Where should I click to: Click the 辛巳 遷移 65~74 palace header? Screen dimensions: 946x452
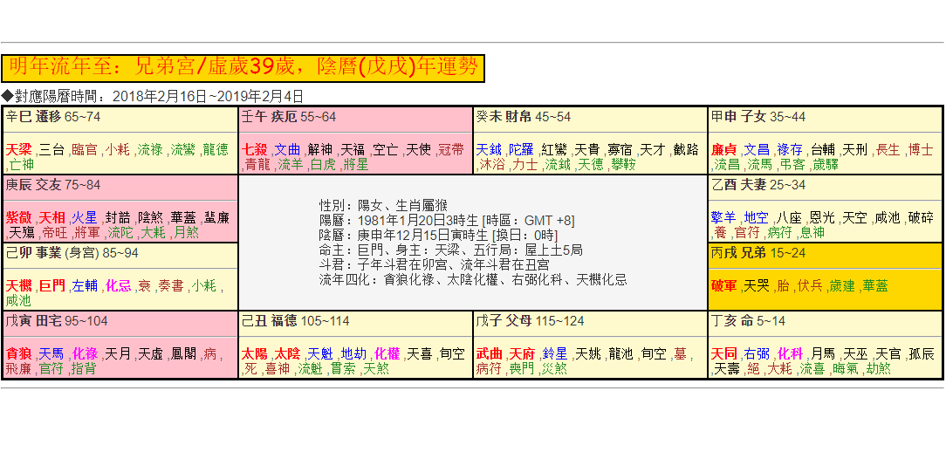[x=53, y=117]
